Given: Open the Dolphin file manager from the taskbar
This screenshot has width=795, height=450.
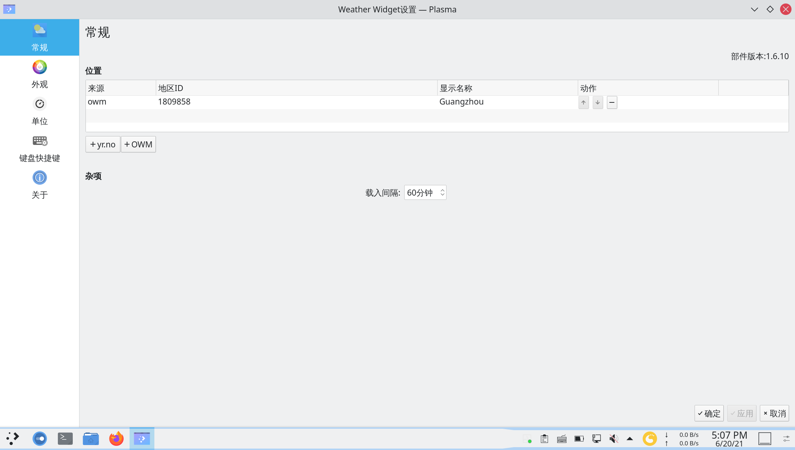Looking at the screenshot, I should [91, 438].
